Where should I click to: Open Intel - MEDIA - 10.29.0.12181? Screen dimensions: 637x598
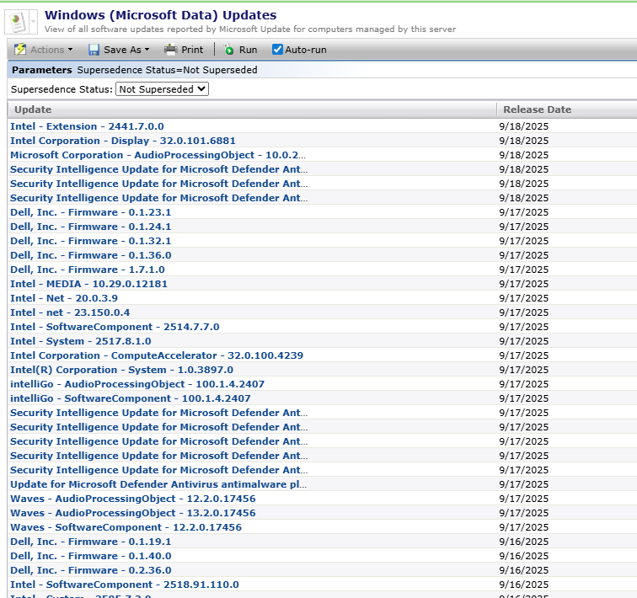pyautogui.click(x=88, y=284)
